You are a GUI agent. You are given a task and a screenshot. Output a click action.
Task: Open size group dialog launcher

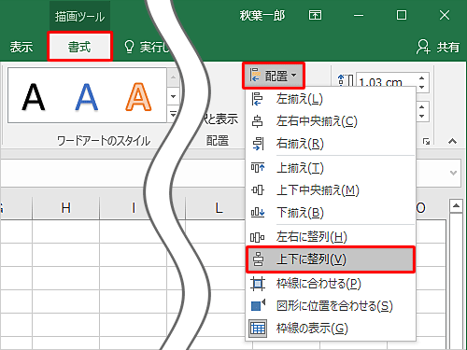click(x=426, y=142)
